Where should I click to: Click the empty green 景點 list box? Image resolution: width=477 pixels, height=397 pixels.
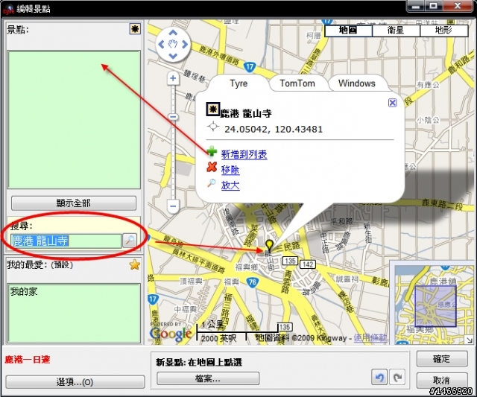click(74, 120)
